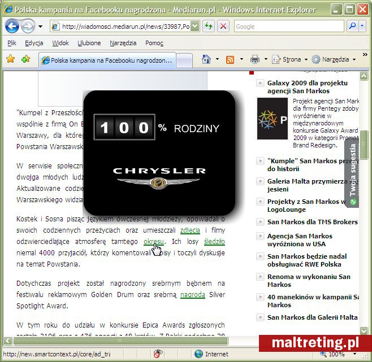Click the Forward navigation arrow

click(28, 27)
